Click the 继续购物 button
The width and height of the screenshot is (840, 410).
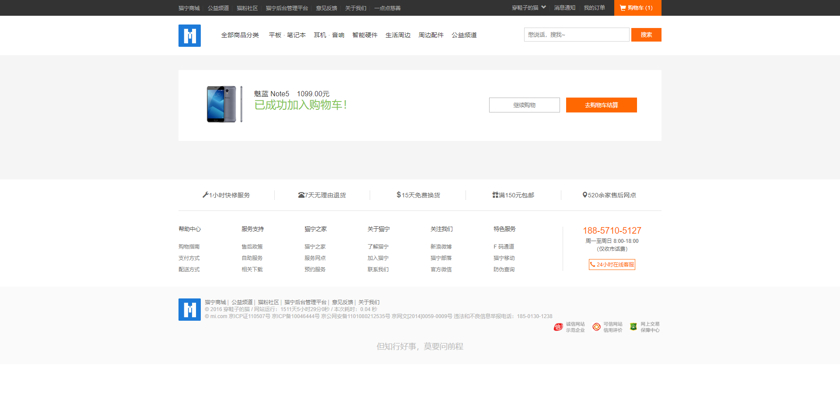coord(525,105)
